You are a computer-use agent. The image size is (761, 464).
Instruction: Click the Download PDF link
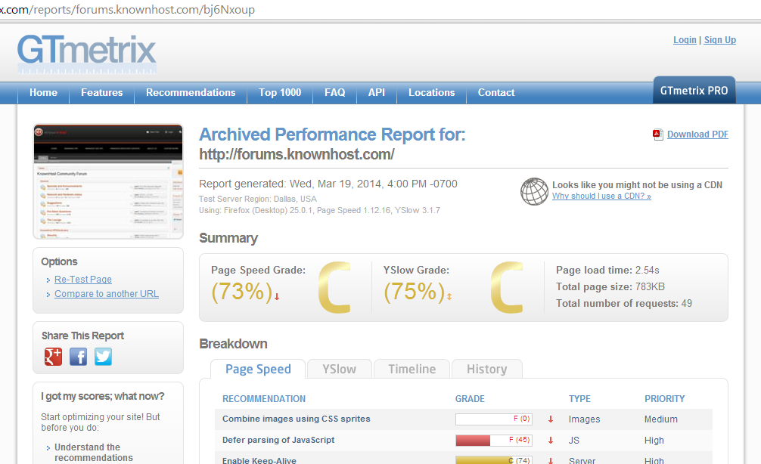coord(697,135)
